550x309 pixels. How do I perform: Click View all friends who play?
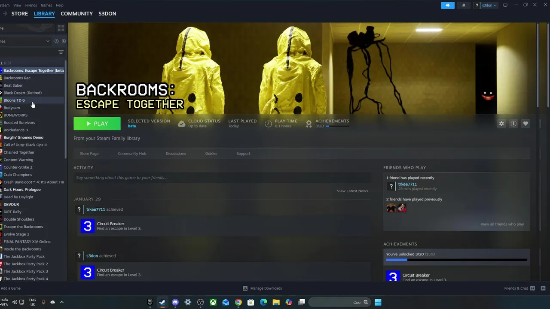click(502, 224)
